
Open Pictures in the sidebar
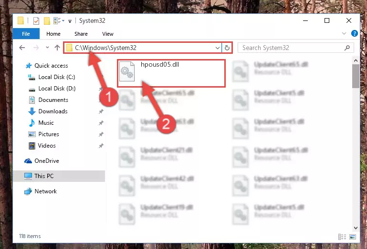pos(49,134)
